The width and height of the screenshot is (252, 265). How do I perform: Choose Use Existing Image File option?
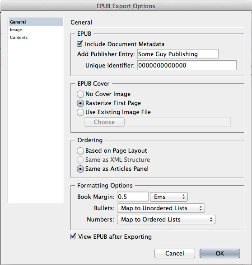[x=80, y=112]
